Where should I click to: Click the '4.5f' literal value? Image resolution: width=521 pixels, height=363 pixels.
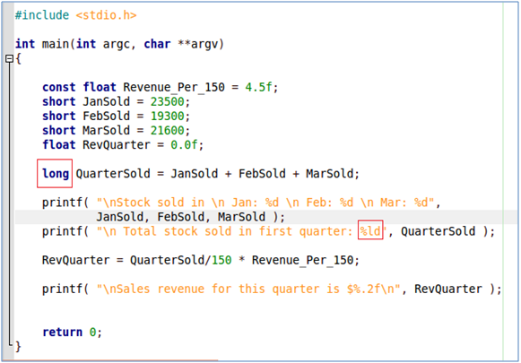pos(258,87)
